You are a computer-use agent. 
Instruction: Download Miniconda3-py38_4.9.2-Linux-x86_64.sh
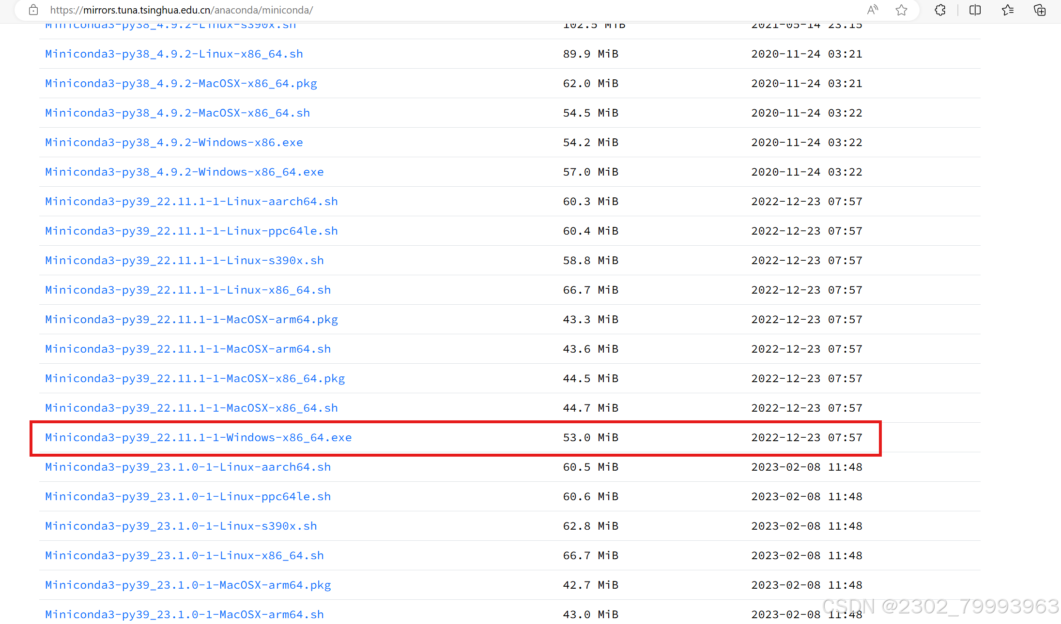click(x=174, y=54)
